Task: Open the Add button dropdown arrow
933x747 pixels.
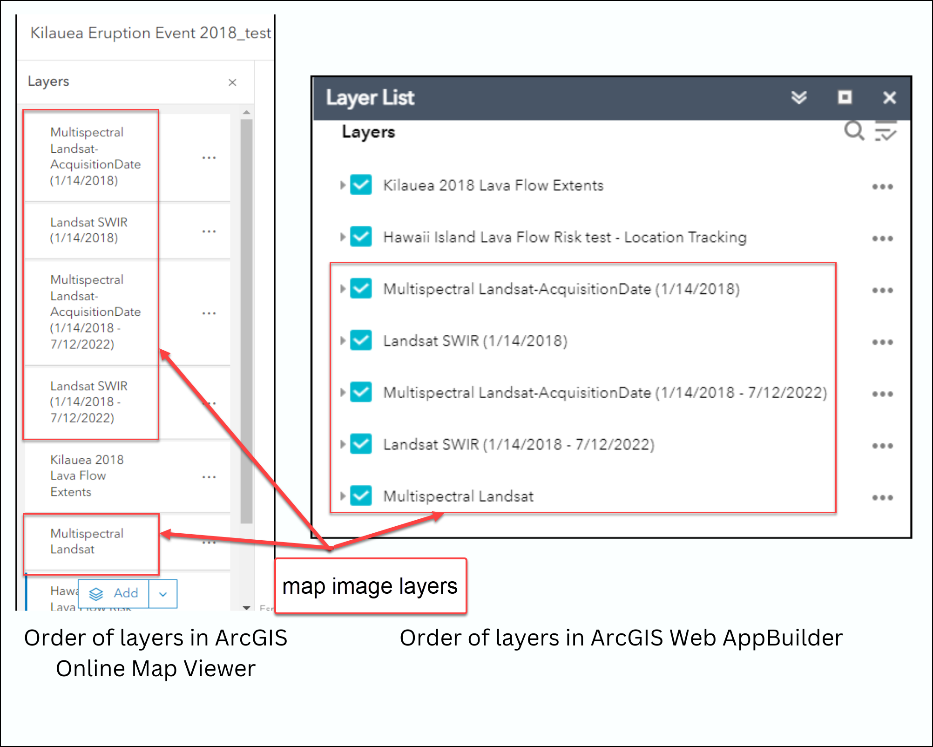Action: point(163,593)
